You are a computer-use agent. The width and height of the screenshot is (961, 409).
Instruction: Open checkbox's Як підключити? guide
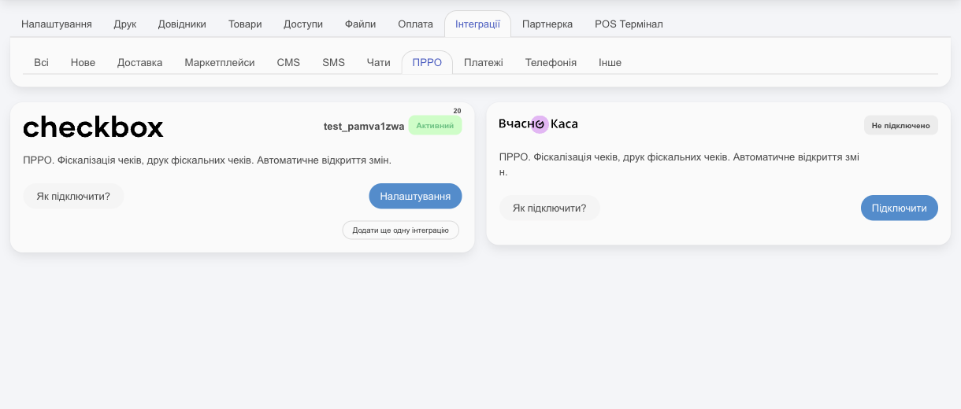coord(73,197)
